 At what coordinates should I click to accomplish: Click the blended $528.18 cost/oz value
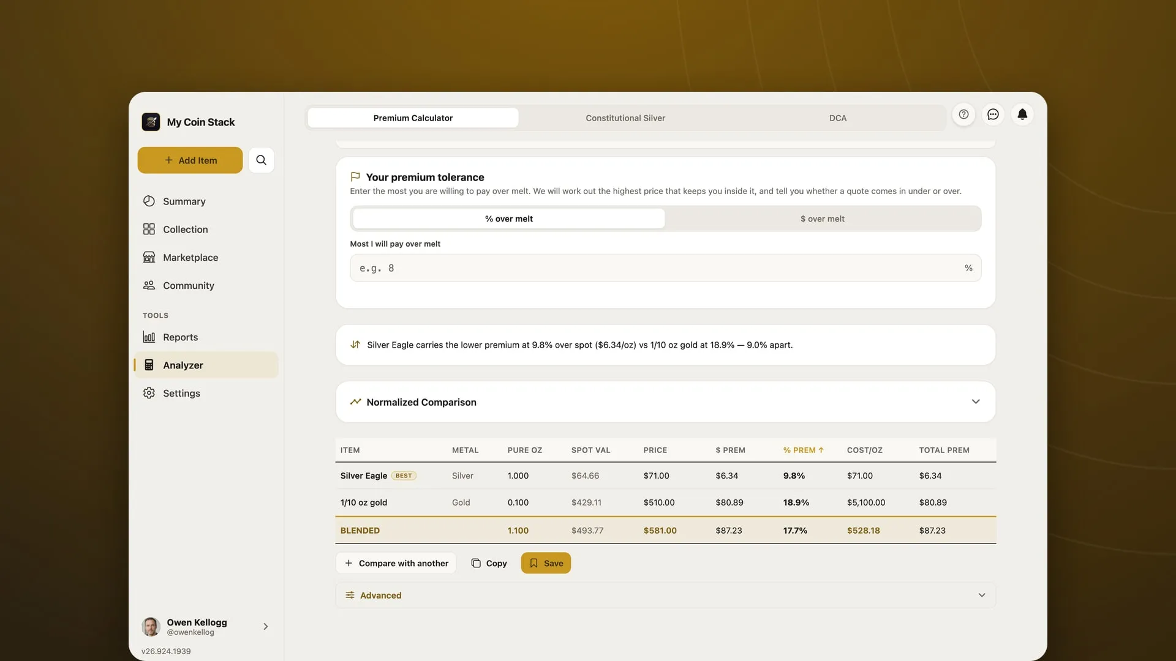(863, 531)
